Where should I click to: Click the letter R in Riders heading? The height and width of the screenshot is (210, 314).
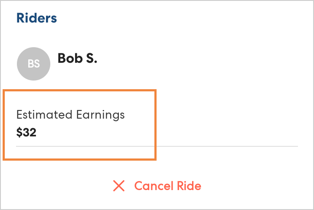point(20,18)
